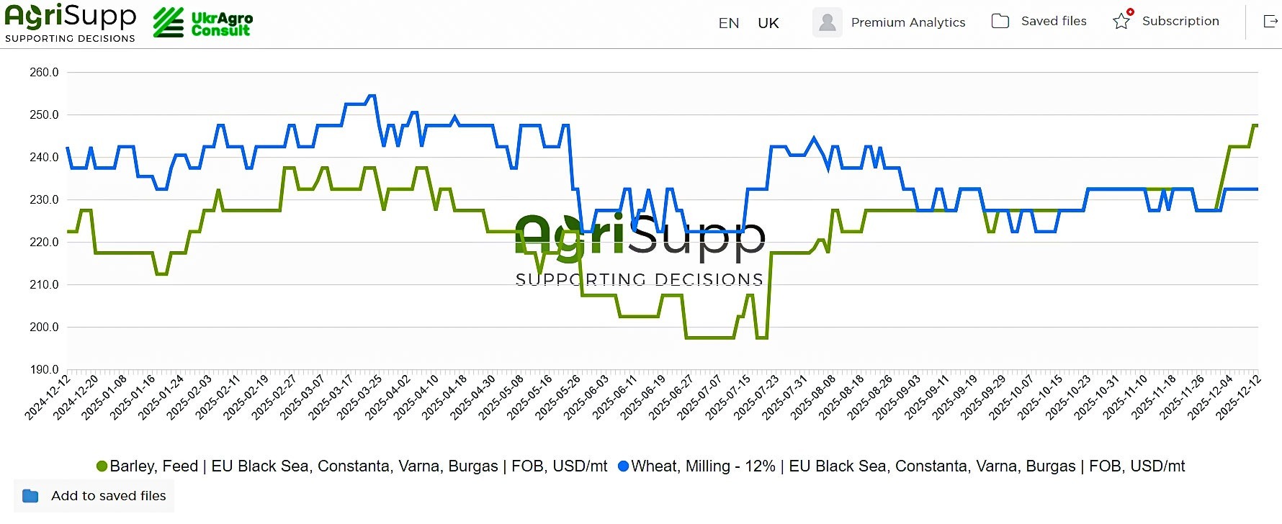Screen dimensions: 1282x524
Task: Go to Subscription page
Action: pos(1180,22)
